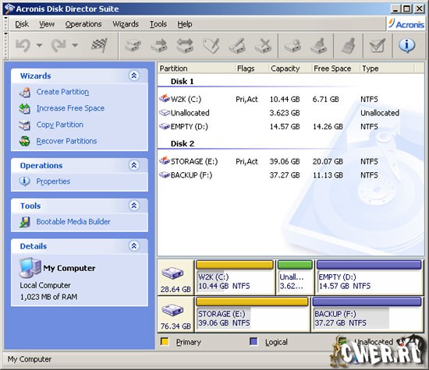Collapse the Operations sidebar panel

(134, 165)
